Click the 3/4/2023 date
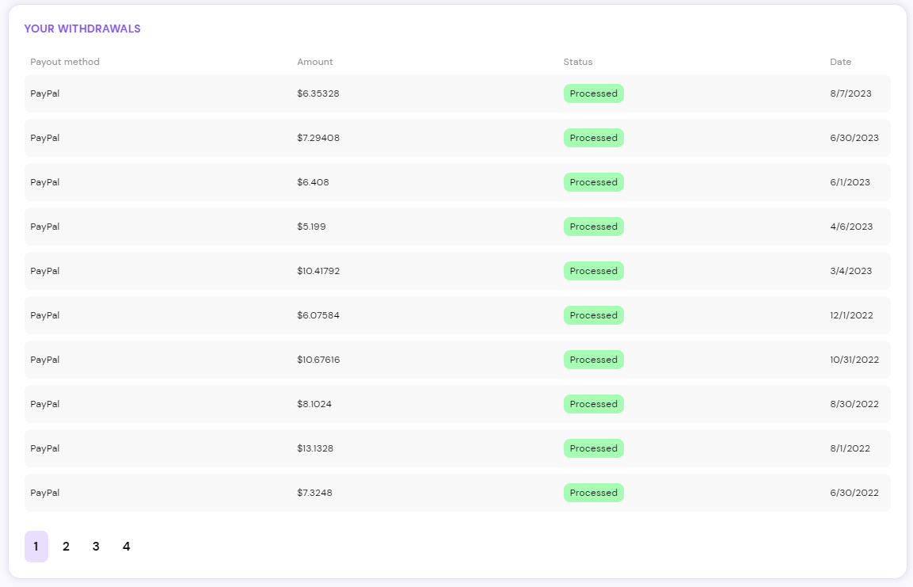The image size is (913, 587). tap(850, 271)
